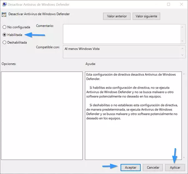
Task: Click the Comentario scroll up arrow
Action: [x=183, y=27]
